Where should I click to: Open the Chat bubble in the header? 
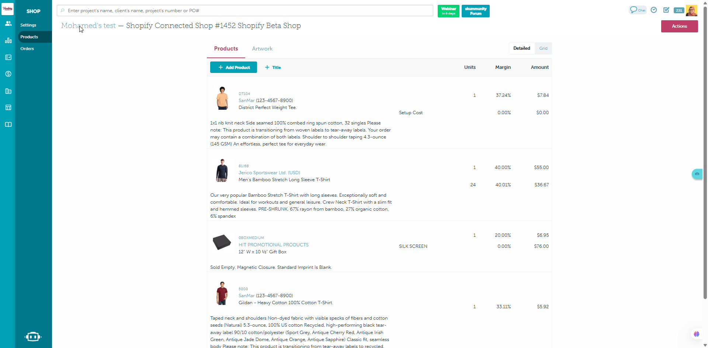(x=637, y=10)
